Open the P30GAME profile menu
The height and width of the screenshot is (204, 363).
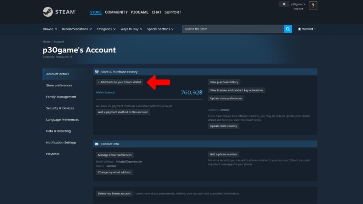click(x=140, y=12)
